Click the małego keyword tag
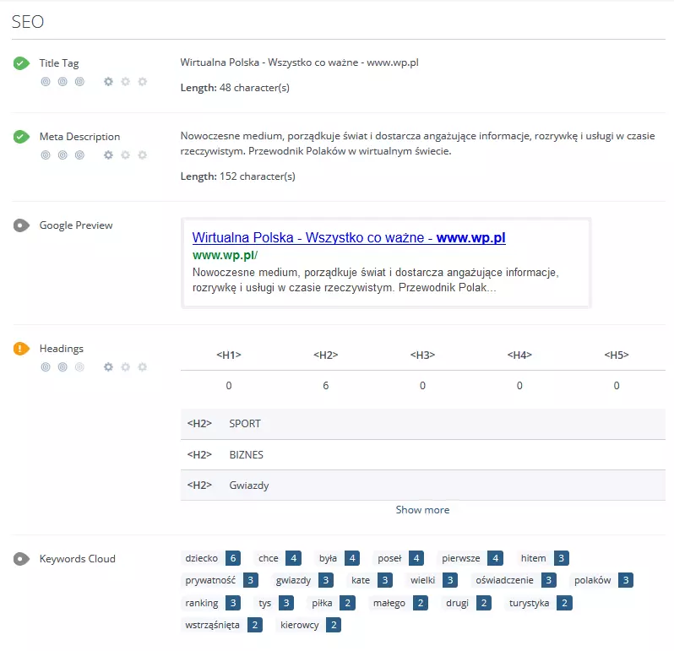Image resolution: width=674 pixels, height=651 pixels. [399, 603]
